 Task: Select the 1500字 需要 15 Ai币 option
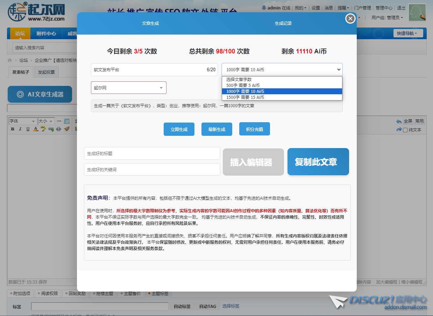coord(245,97)
